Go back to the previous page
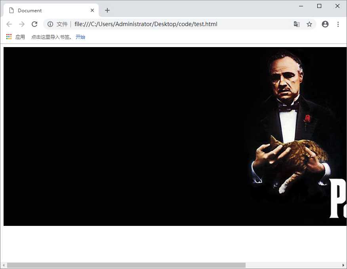Screen dimensions: 347x269 9,24
